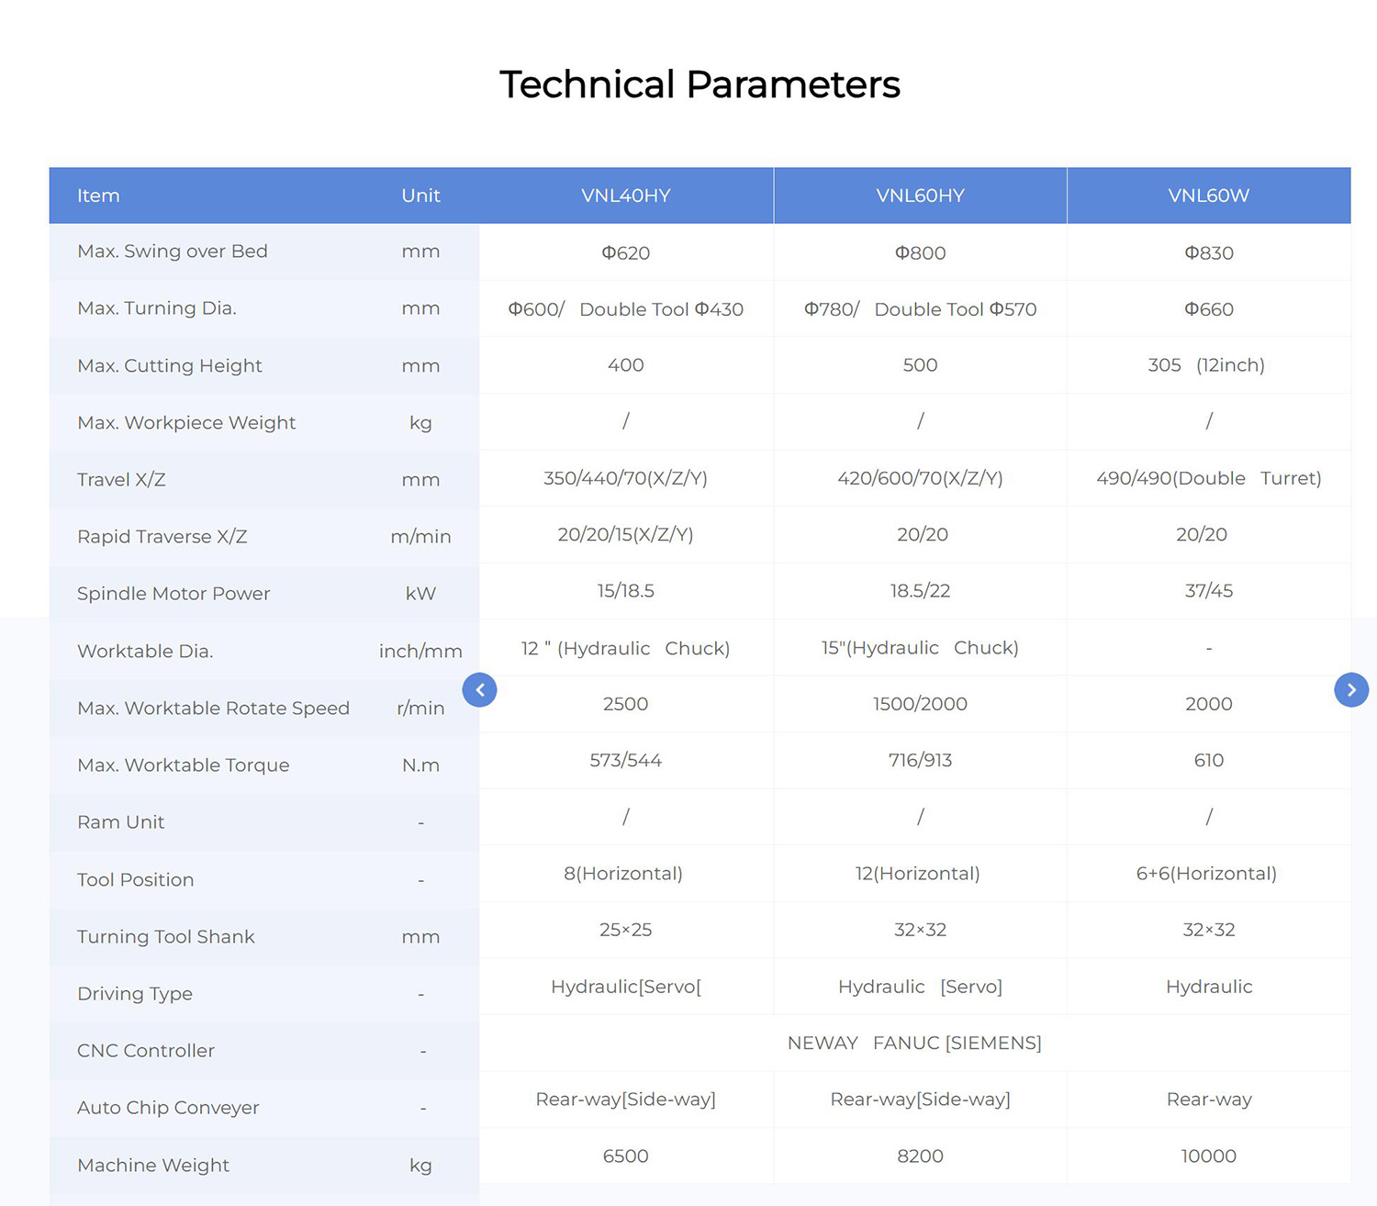Select the Max. Worktable Torque row label
The height and width of the screenshot is (1206, 1377).
[x=184, y=765]
